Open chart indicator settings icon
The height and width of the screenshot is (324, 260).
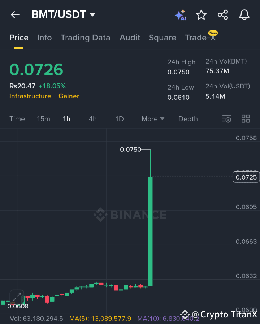pyautogui.click(x=226, y=119)
